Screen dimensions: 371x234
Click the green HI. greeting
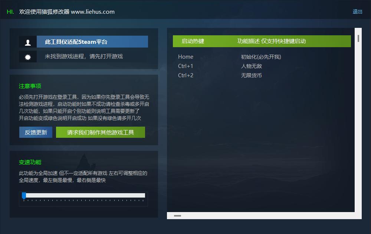pyautogui.click(x=10, y=12)
